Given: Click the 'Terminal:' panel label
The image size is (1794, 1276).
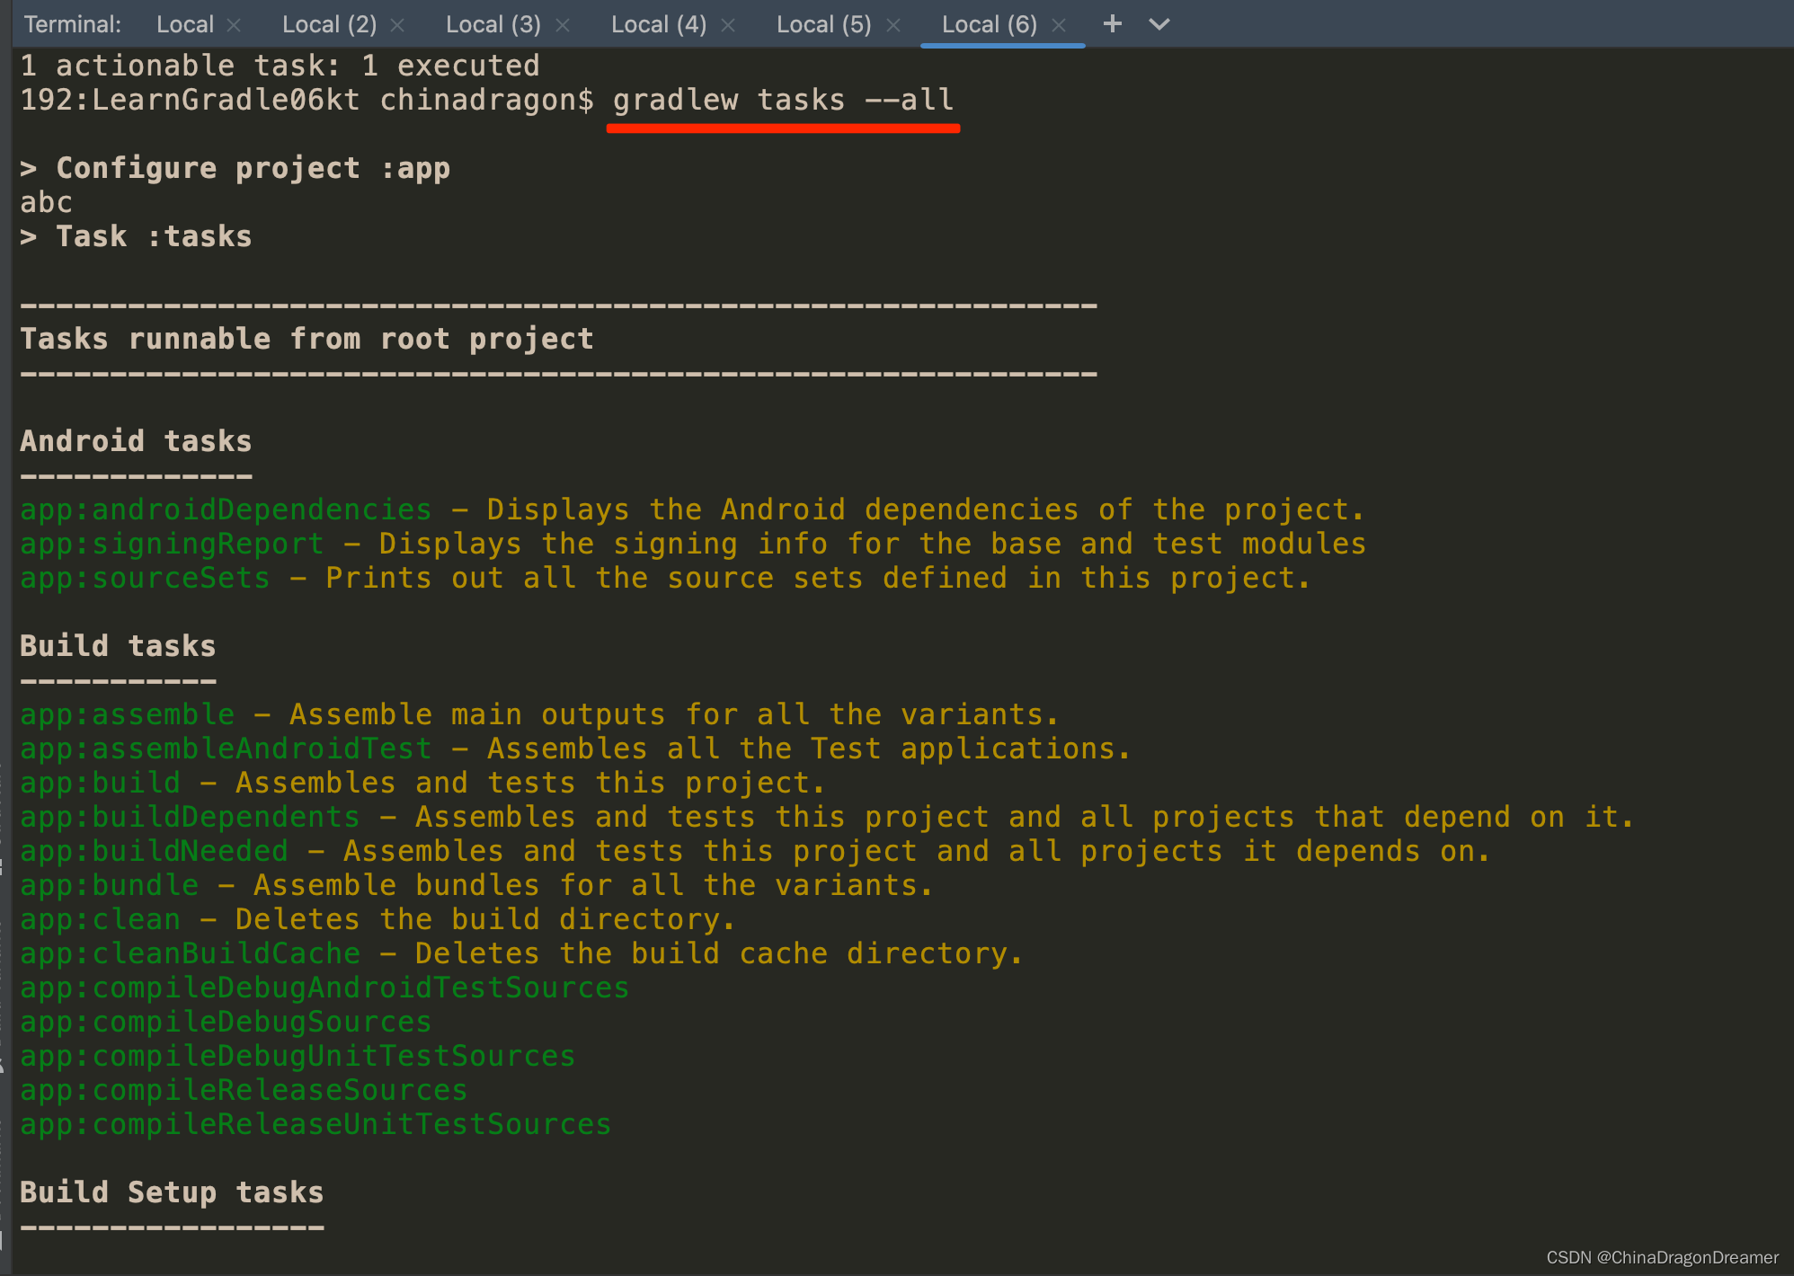Looking at the screenshot, I should (x=73, y=24).
